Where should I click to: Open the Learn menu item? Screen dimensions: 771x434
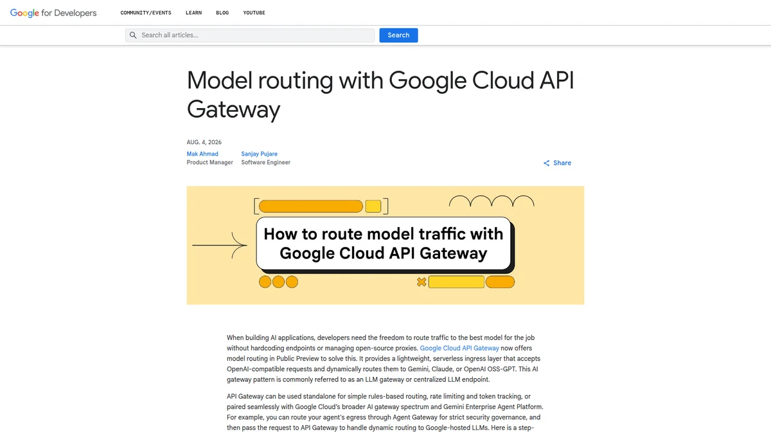193,13
